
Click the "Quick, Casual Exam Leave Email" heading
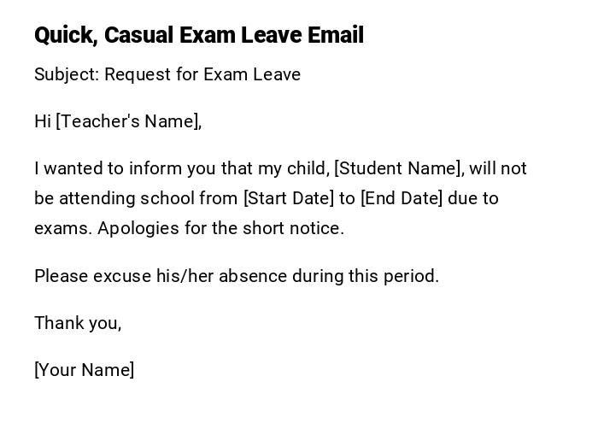(198, 35)
